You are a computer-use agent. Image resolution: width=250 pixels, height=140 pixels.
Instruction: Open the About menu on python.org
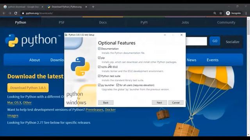point(34,60)
